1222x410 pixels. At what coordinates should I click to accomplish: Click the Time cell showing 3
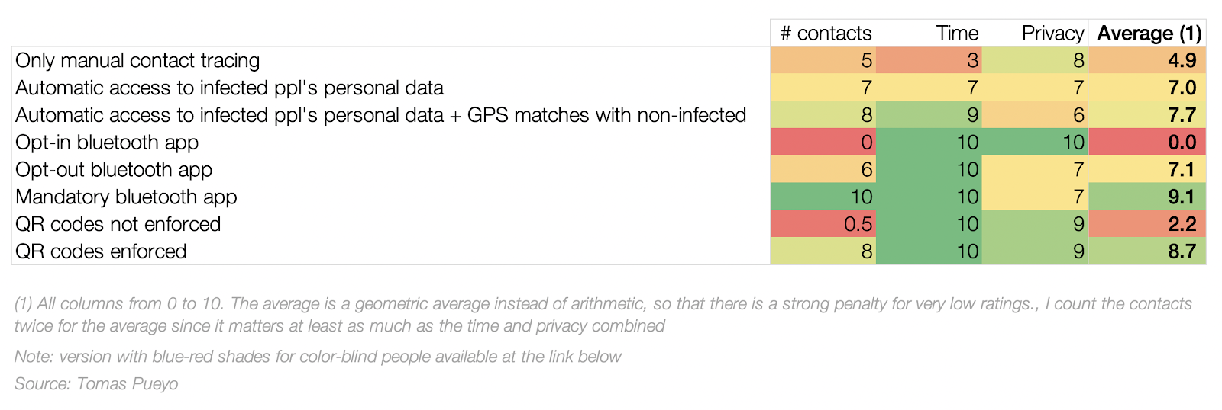[929, 60]
